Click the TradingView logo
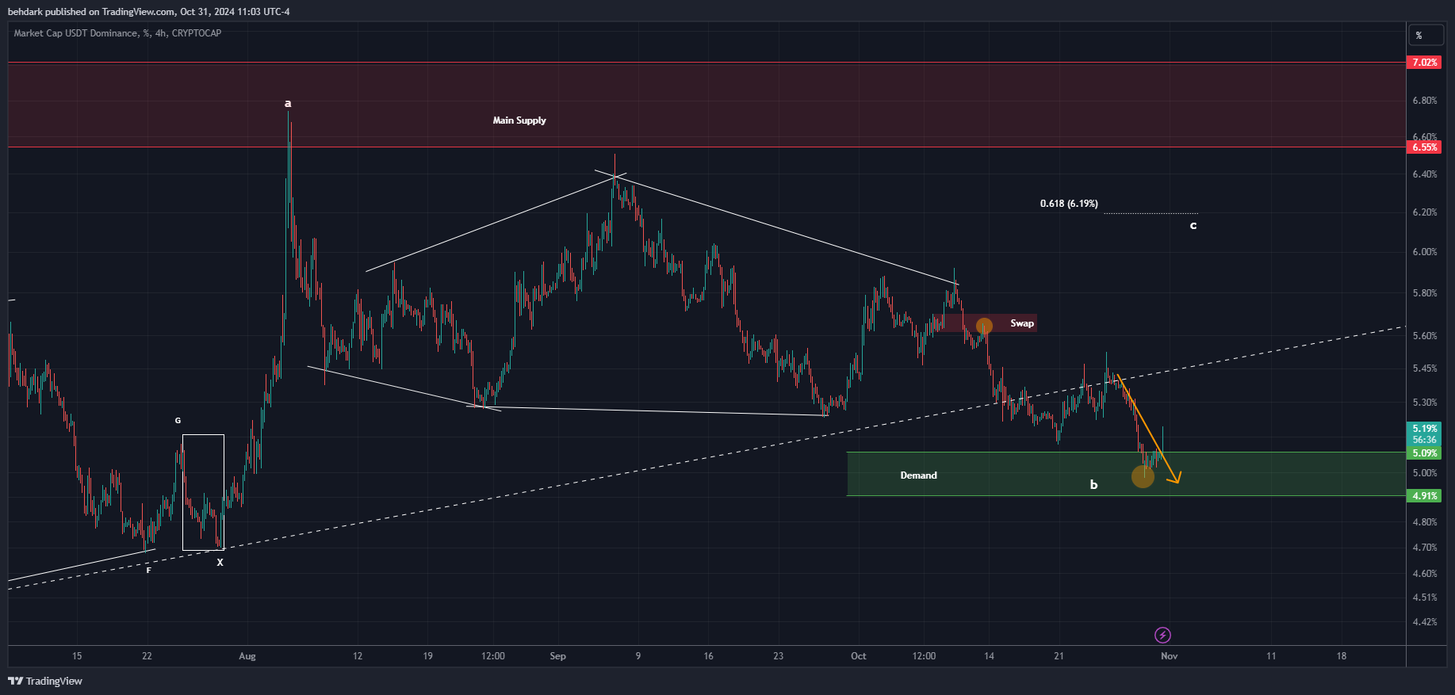 [45, 681]
